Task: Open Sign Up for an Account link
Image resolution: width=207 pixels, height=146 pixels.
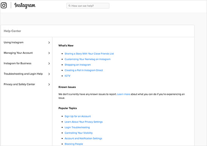Action: coord(78,116)
